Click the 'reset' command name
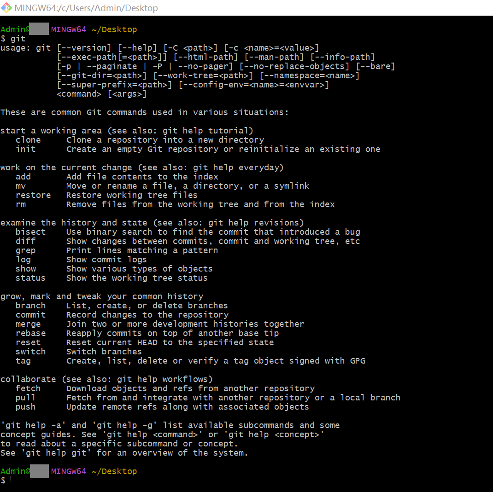This screenshot has height=492, width=493. click(x=28, y=342)
